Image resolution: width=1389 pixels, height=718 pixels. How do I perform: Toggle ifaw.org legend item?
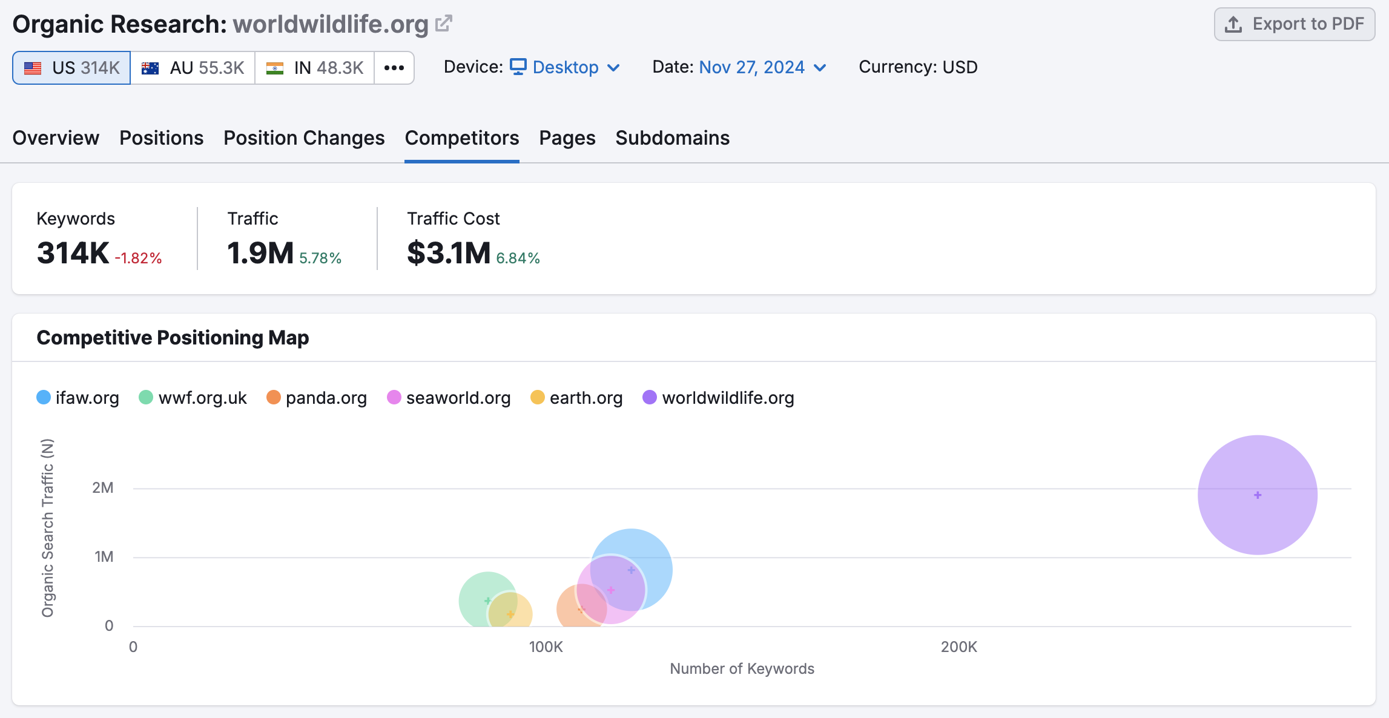click(78, 398)
